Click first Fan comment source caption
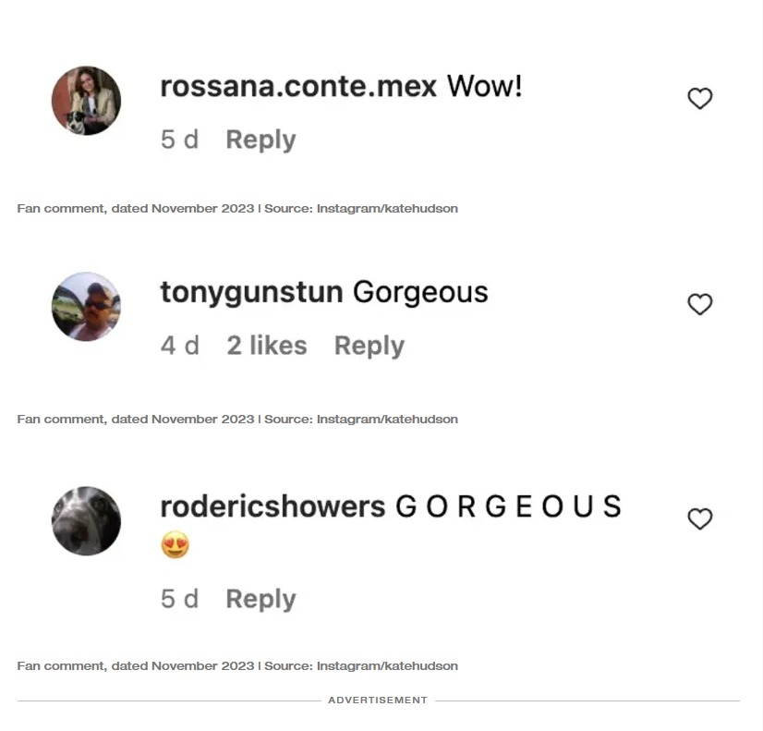 tap(237, 208)
